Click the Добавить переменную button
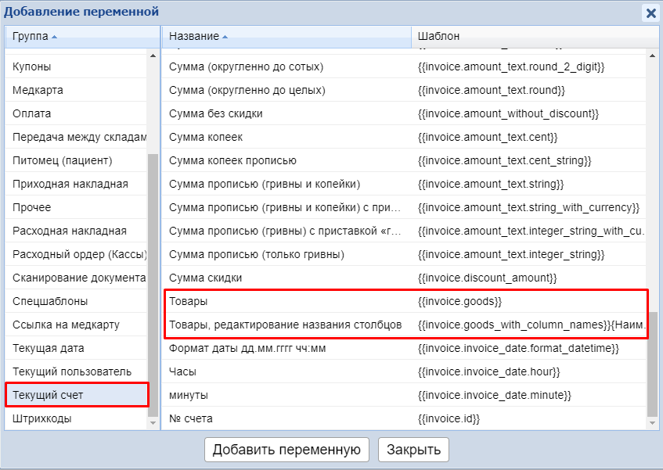Viewport: 663px width, 470px height. tap(286, 449)
